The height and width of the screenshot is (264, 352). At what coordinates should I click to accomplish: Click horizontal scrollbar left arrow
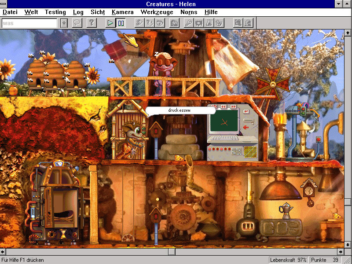3,252
